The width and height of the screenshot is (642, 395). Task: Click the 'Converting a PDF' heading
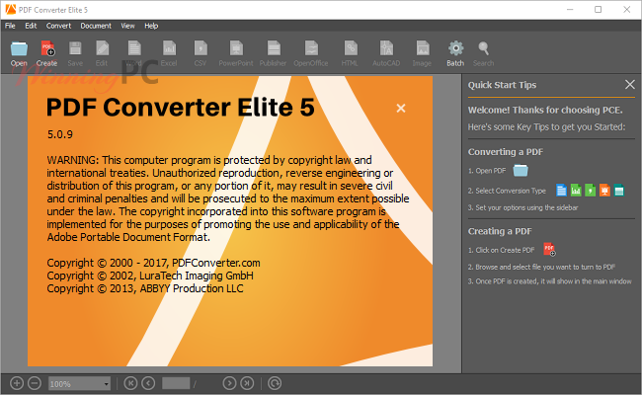click(x=506, y=152)
